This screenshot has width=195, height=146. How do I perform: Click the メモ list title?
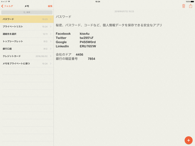27,6
